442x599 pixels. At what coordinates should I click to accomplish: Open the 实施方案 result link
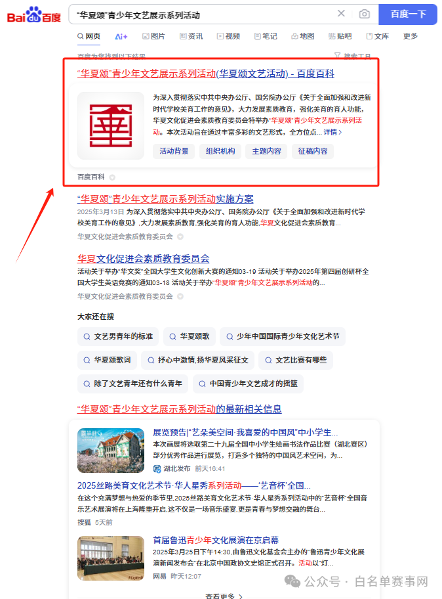click(165, 199)
